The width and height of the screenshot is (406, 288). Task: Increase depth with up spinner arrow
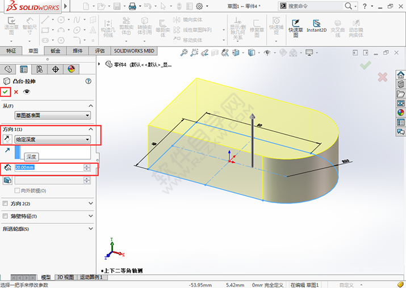(x=87, y=166)
